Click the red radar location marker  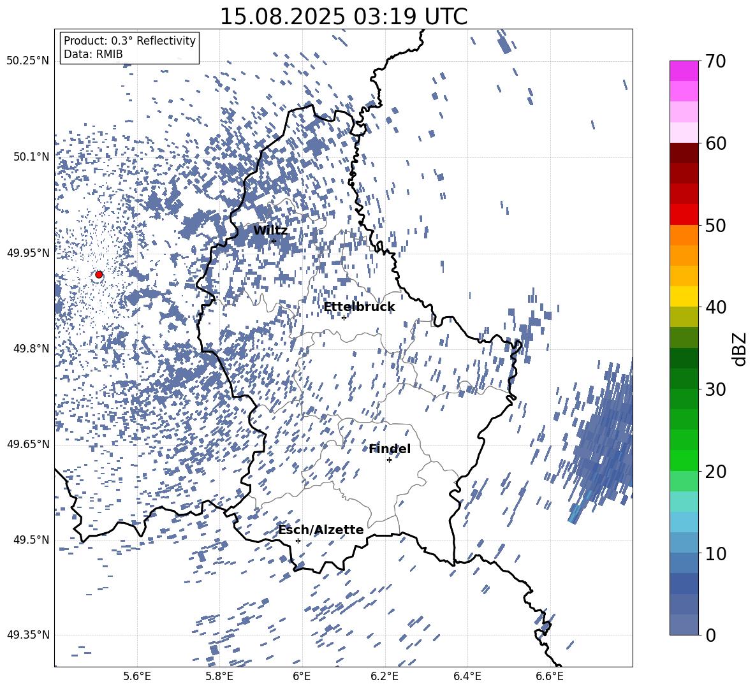[99, 275]
